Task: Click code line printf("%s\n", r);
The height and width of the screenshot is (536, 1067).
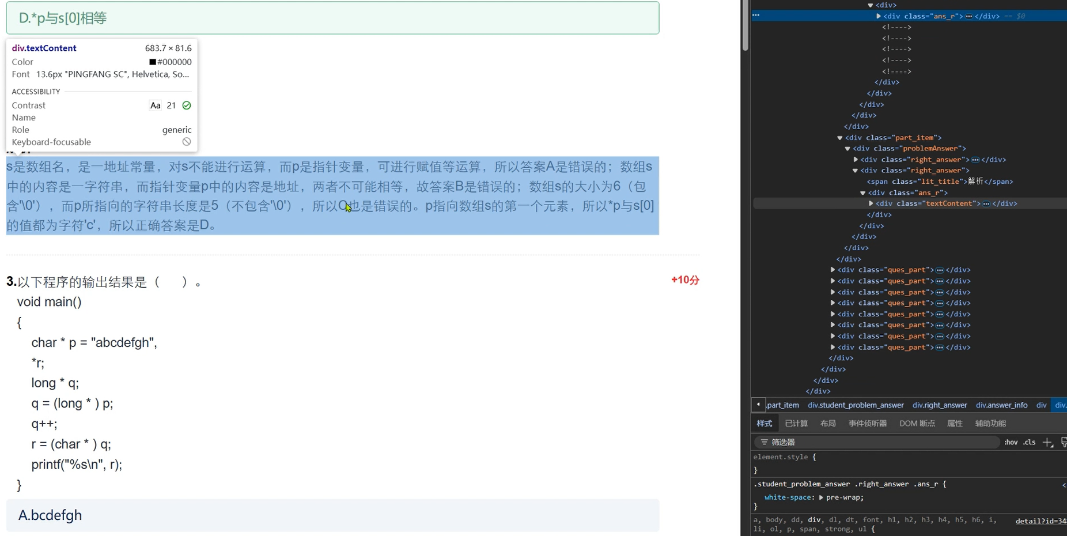Action: [x=77, y=465]
